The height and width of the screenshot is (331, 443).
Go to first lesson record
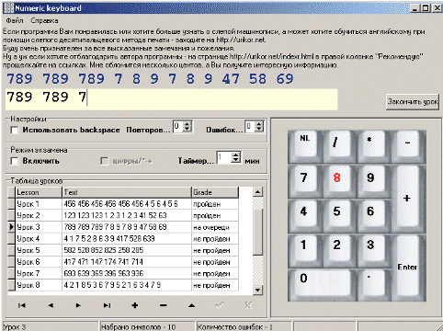click(22, 305)
